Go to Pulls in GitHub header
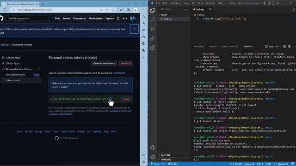This screenshot has height=166, width=296. (x=58, y=18)
